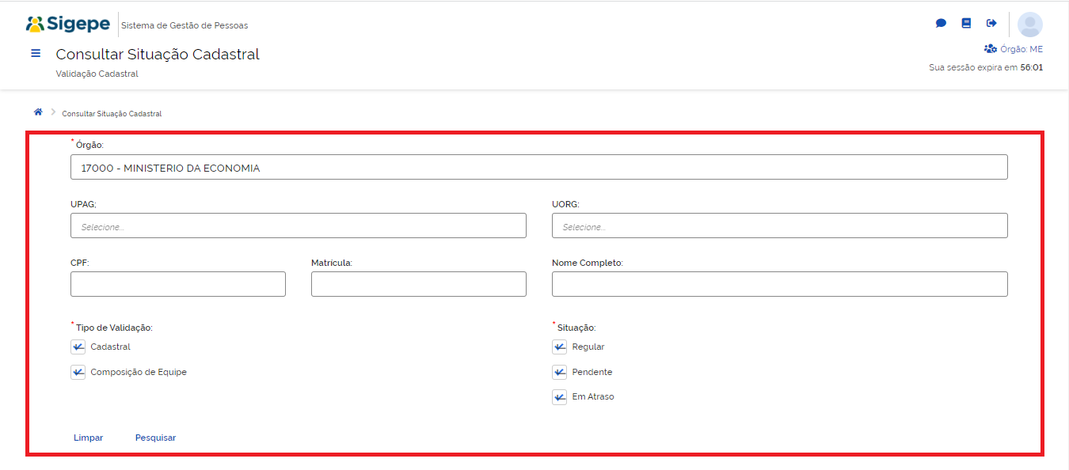This screenshot has width=1069, height=470.
Task: Go to home via breadcrumb icon
Action: pos(38,112)
